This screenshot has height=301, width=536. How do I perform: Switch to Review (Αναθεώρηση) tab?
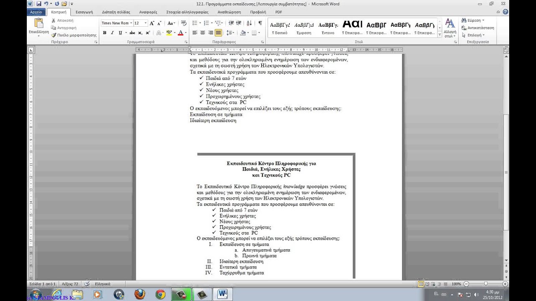[229, 12]
